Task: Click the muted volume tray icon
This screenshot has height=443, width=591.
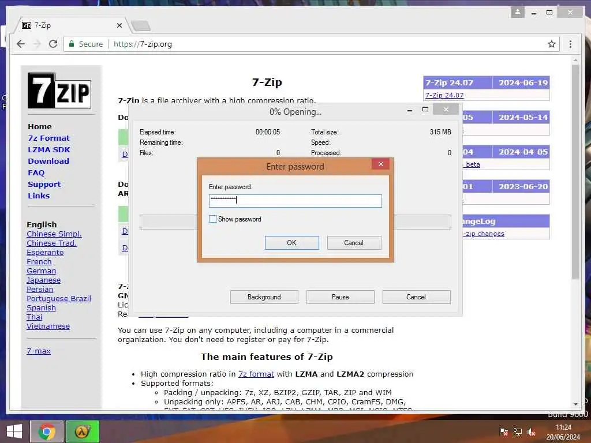Action: (532, 431)
